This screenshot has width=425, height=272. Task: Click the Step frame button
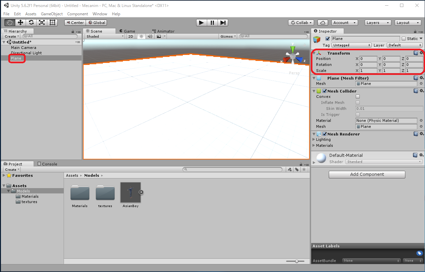pyautogui.click(x=223, y=23)
